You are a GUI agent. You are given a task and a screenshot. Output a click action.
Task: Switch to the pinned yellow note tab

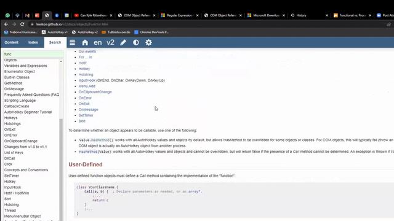66,15
